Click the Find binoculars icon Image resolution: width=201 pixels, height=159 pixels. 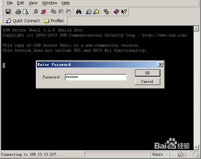(78, 12)
